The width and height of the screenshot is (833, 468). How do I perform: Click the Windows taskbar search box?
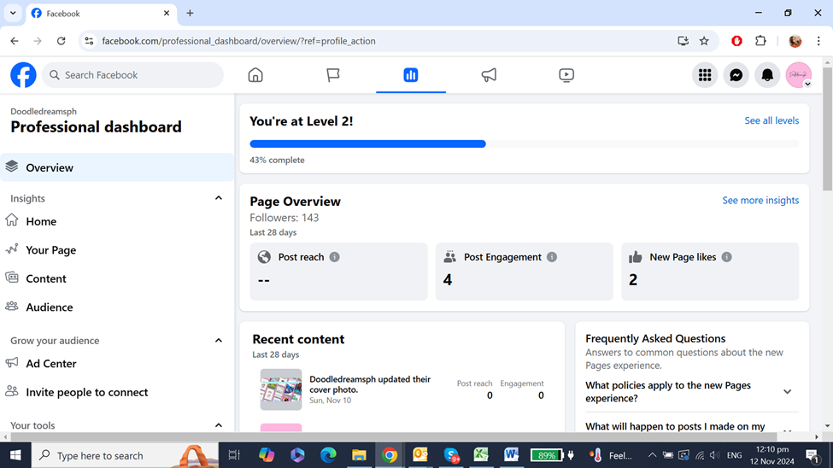click(125, 455)
